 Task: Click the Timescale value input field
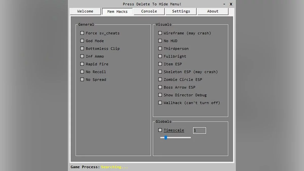coord(199,130)
